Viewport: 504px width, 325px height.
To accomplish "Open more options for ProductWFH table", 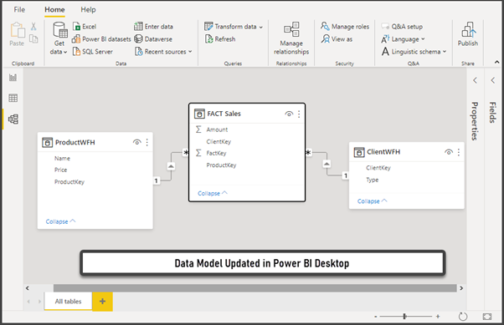I will (x=147, y=142).
